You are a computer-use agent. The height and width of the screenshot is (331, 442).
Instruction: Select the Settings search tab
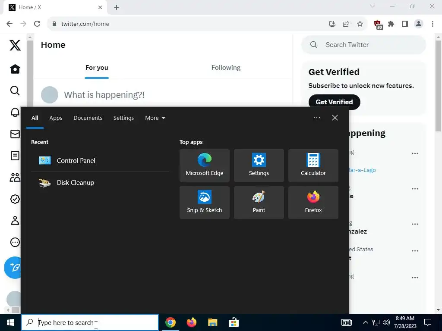[123, 118]
